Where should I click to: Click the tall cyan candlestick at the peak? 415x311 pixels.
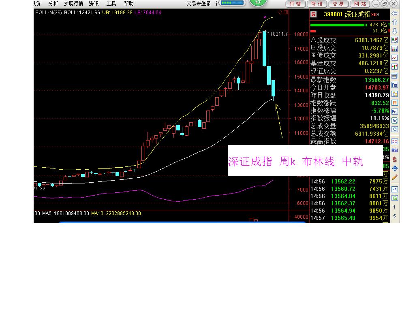click(x=264, y=49)
